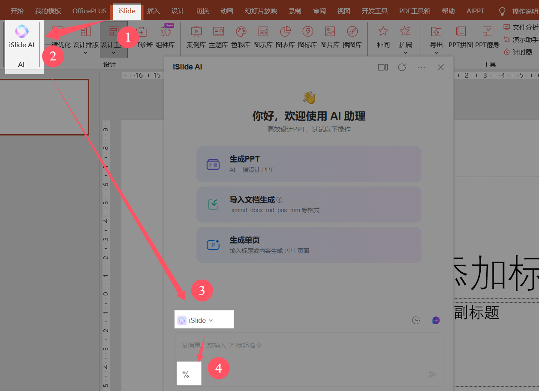
Task: Open the 案例库 case library
Action: click(196, 36)
